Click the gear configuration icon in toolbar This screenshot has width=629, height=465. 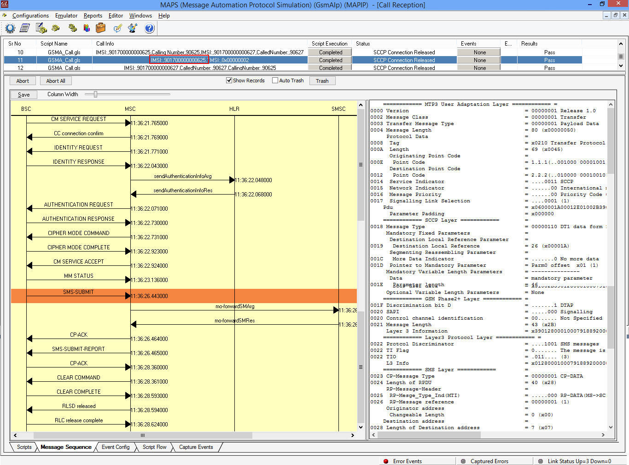tap(10, 29)
